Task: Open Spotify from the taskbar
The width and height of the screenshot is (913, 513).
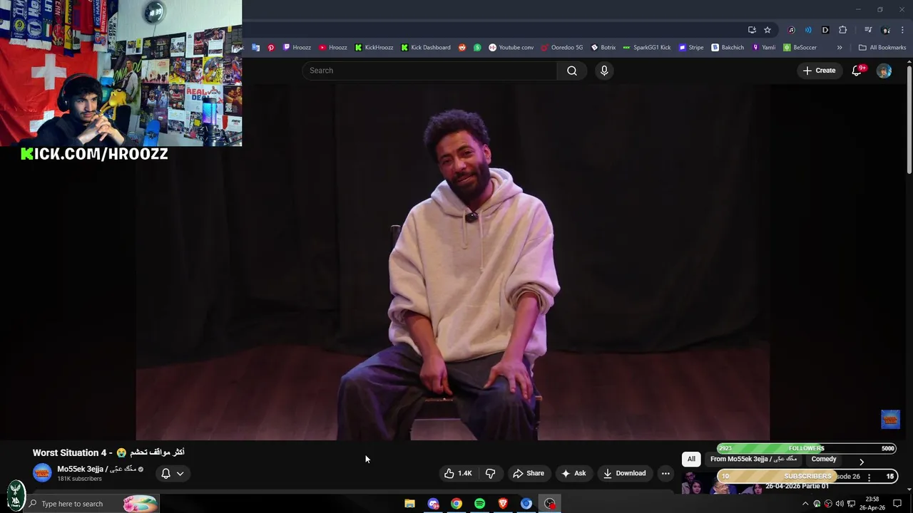Action: click(x=479, y=504)
